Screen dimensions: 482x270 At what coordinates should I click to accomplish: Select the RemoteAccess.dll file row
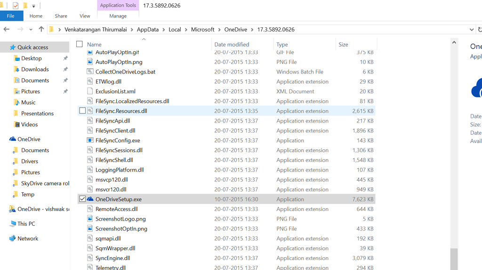point(226,209)
